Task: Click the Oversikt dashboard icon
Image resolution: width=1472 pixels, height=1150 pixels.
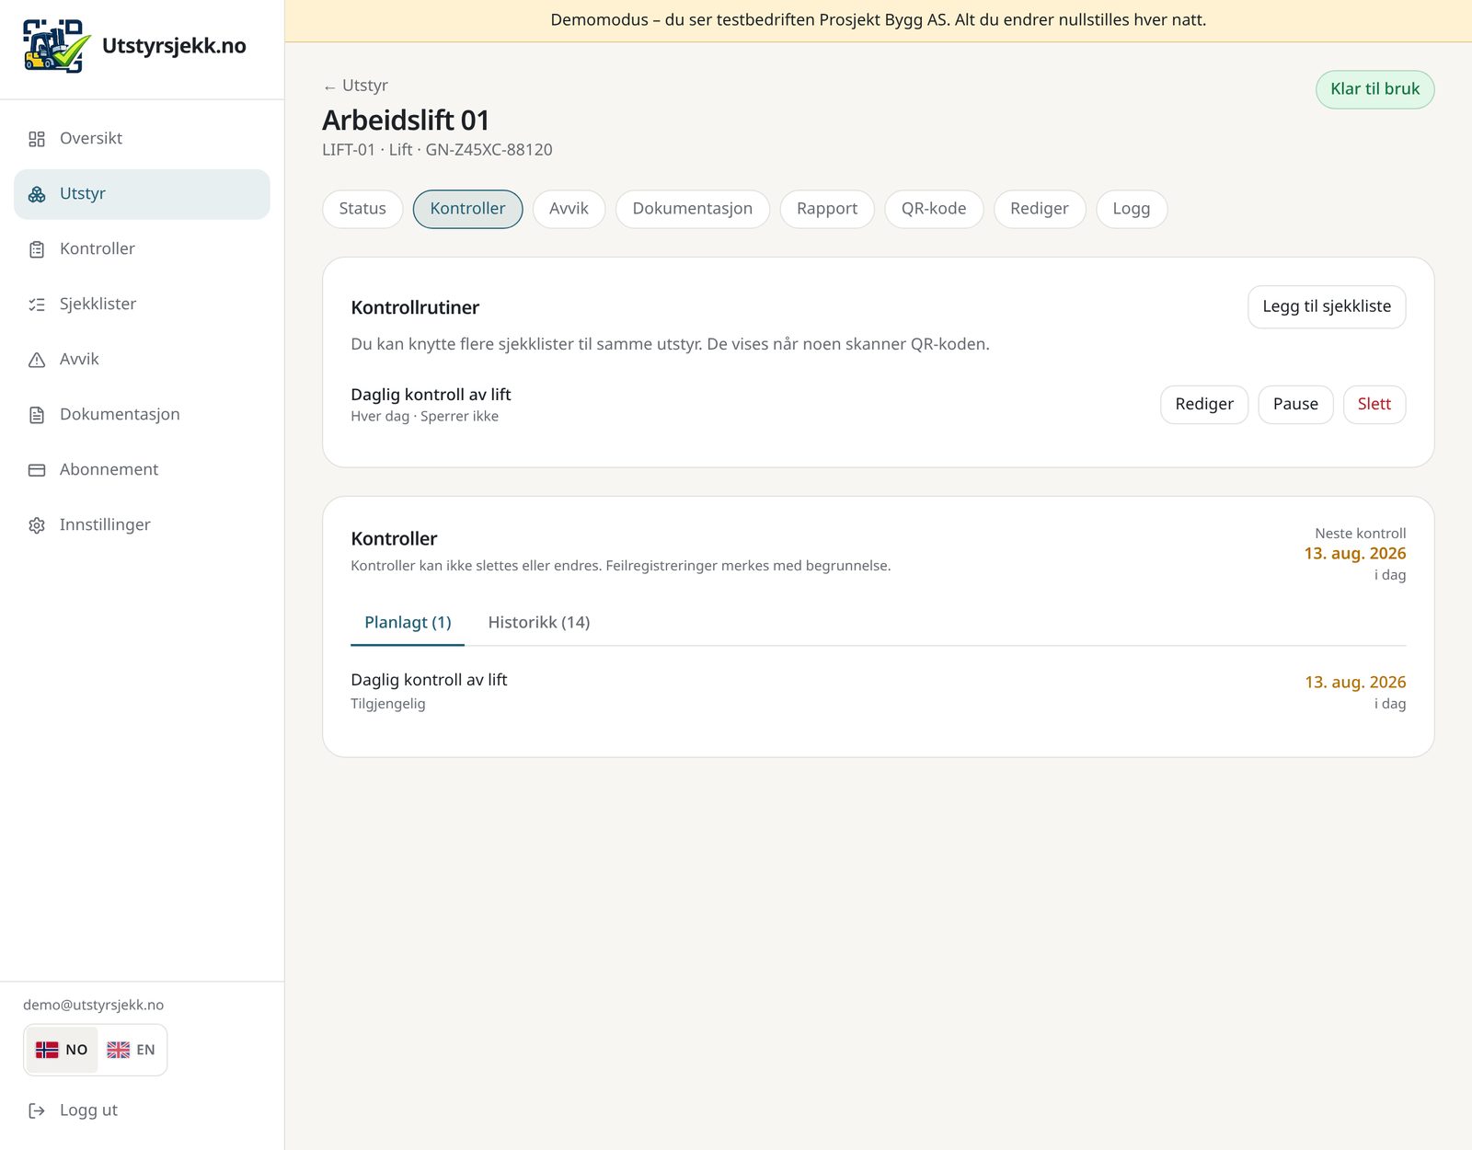Action: (37, 139)
